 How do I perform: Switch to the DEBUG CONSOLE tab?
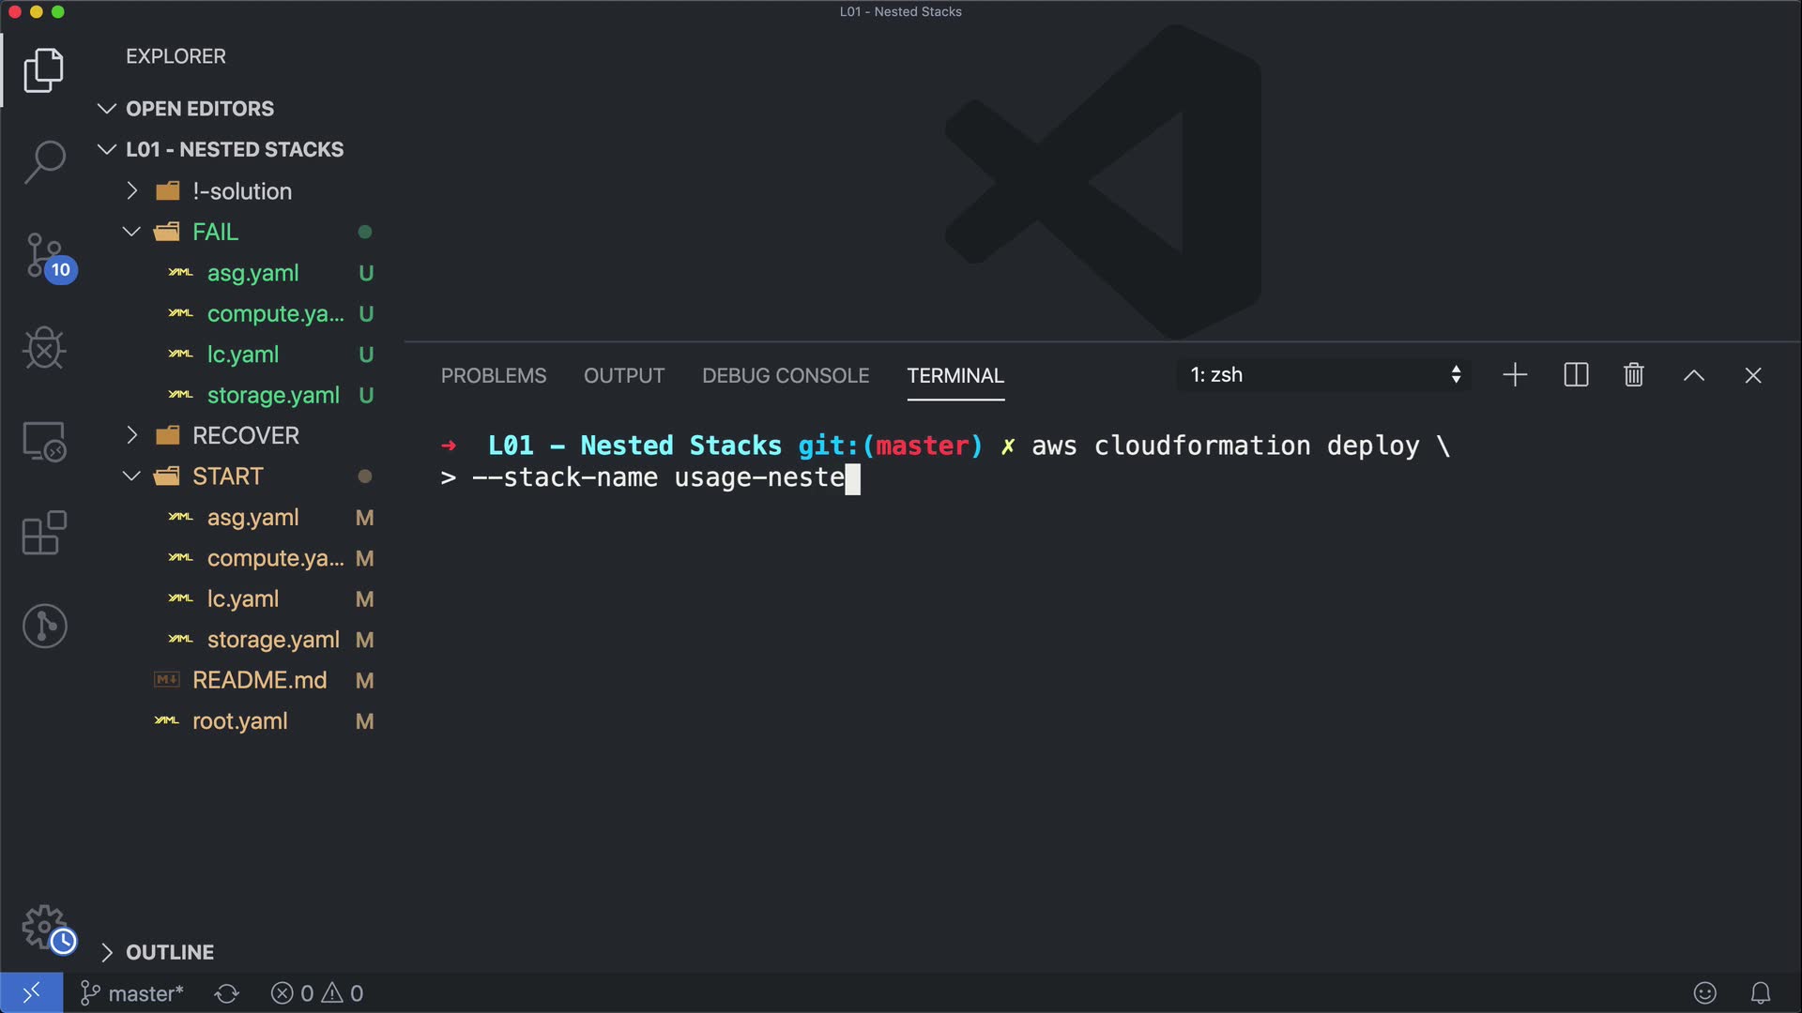pos(785,375)
